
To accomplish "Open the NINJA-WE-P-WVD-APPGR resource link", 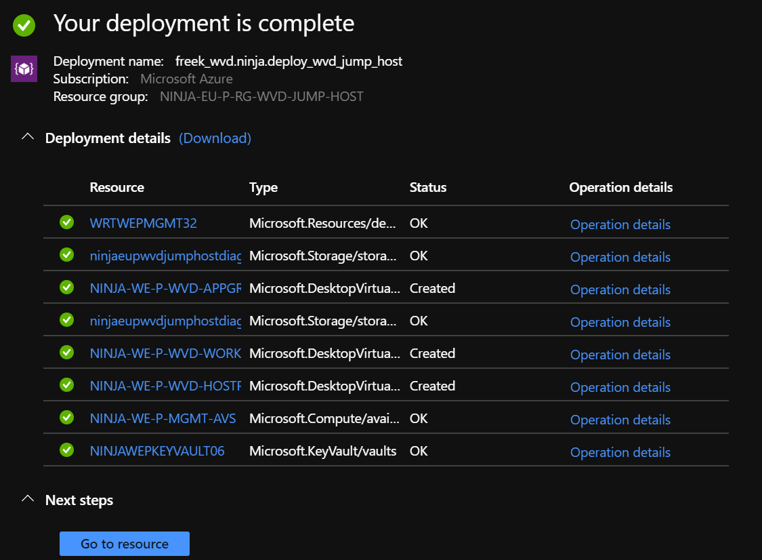I will click(x=166, y=289).
